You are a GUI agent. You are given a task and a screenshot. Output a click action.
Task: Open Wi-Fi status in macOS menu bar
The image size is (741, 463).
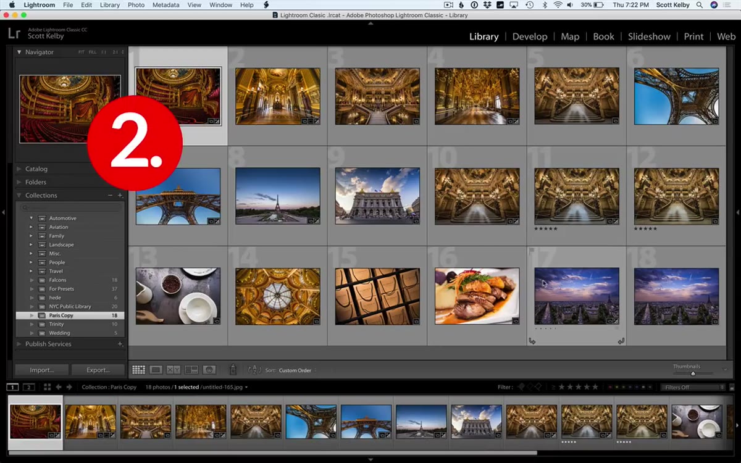[x=558, y=5]
